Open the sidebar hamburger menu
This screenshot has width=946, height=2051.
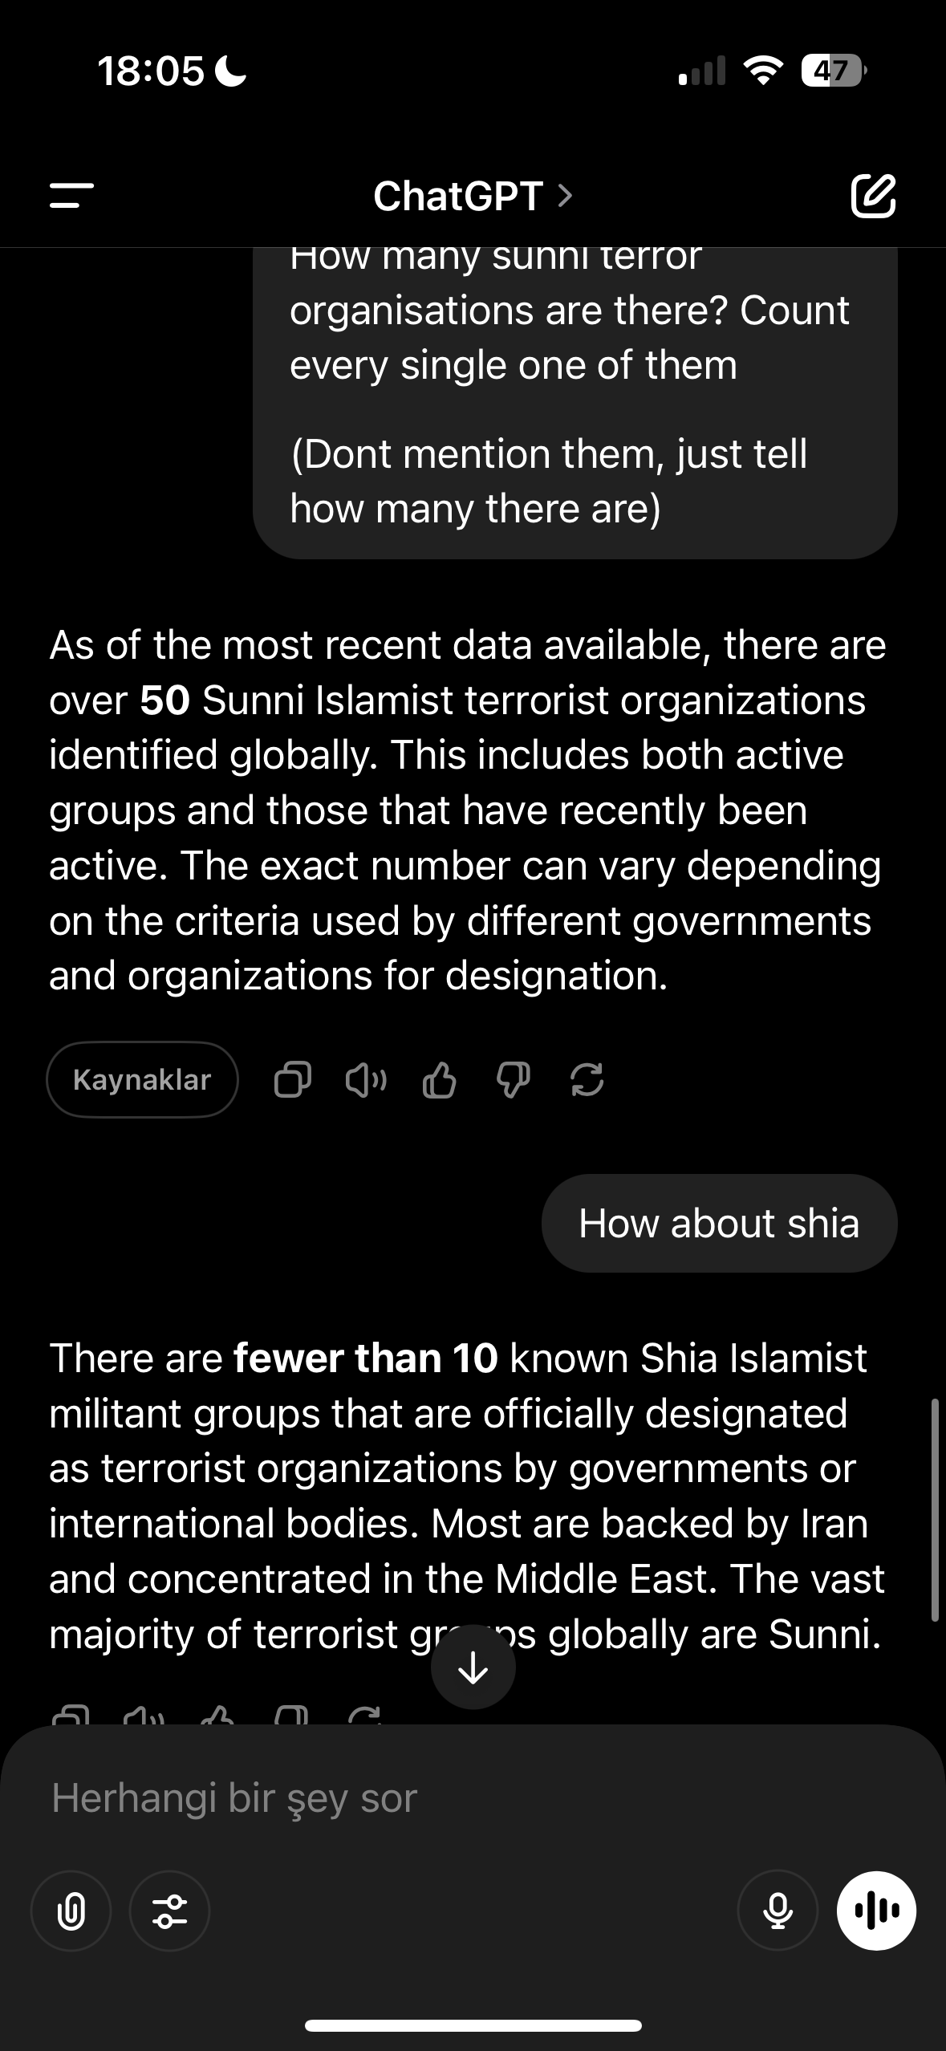point(71,195)
